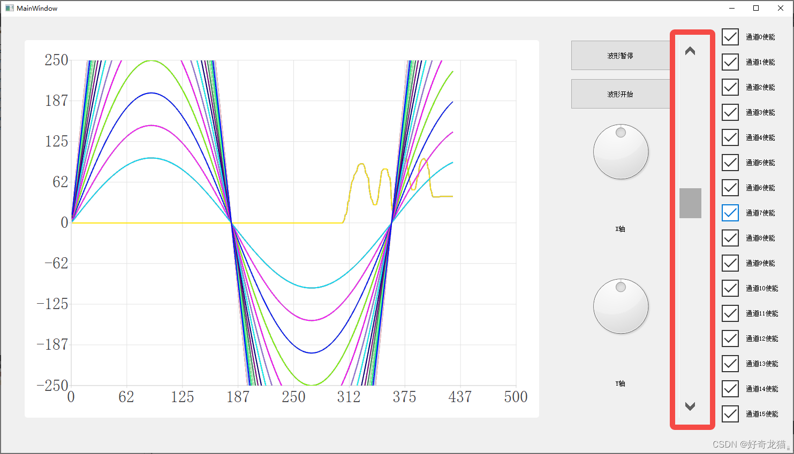Click the 波形暂停 button to pause the waveform
794x454 pixels.
point(620,56)
